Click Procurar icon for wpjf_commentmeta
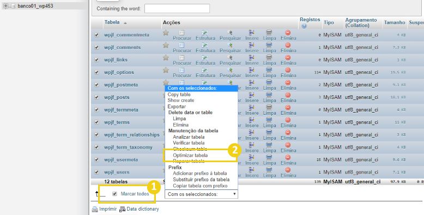Screen dimensions: 424x215 pyautogui.click(x=181, y=33)
